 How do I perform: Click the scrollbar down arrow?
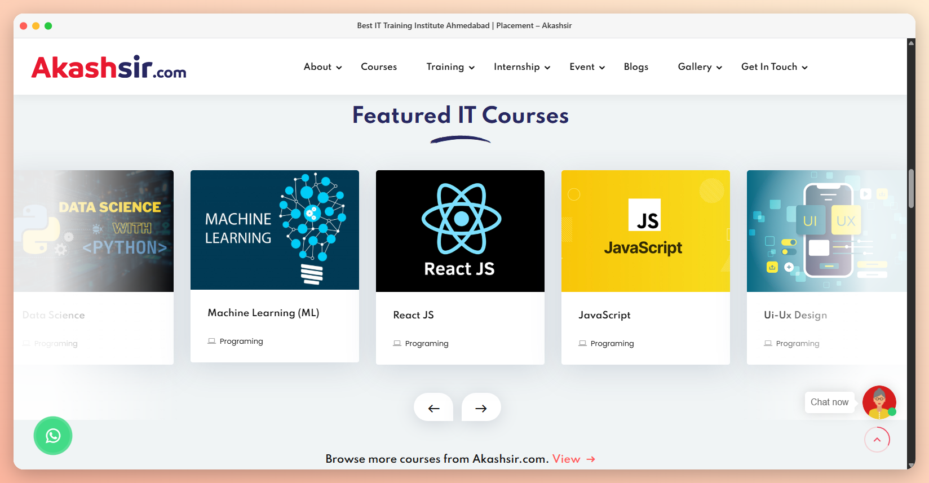pos(911,466)
